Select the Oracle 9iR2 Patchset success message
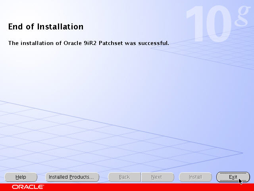Screen dimensions: 254x191 click(89, 43)
